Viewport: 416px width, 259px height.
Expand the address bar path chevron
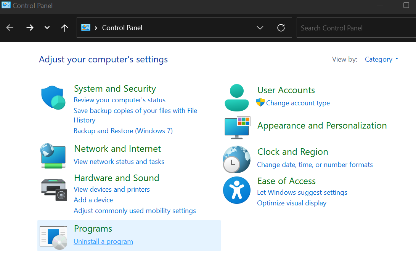point(96,28)
